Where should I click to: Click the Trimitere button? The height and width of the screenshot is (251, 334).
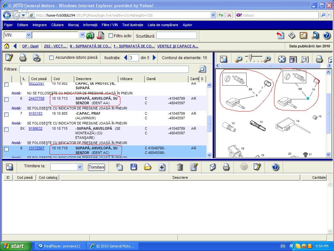pyautogui.click(x=97, y=167)
